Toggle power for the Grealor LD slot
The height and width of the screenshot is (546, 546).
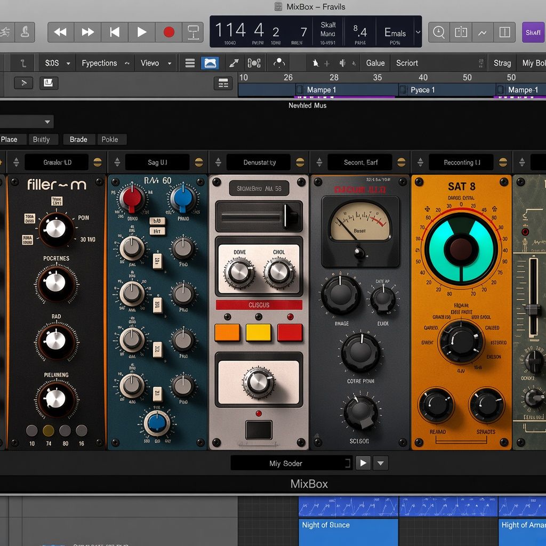tap(98, 162)
